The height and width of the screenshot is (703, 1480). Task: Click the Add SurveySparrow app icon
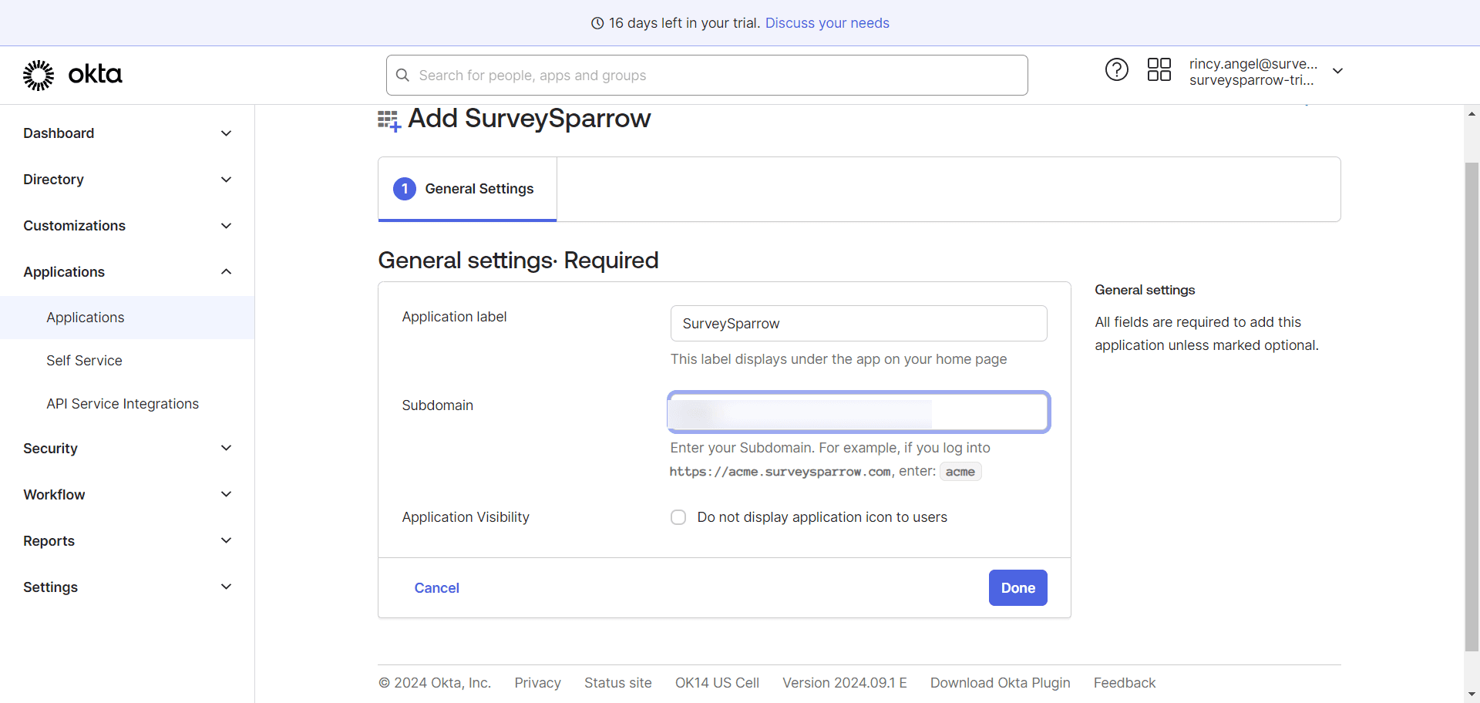[x=388, y=120]
